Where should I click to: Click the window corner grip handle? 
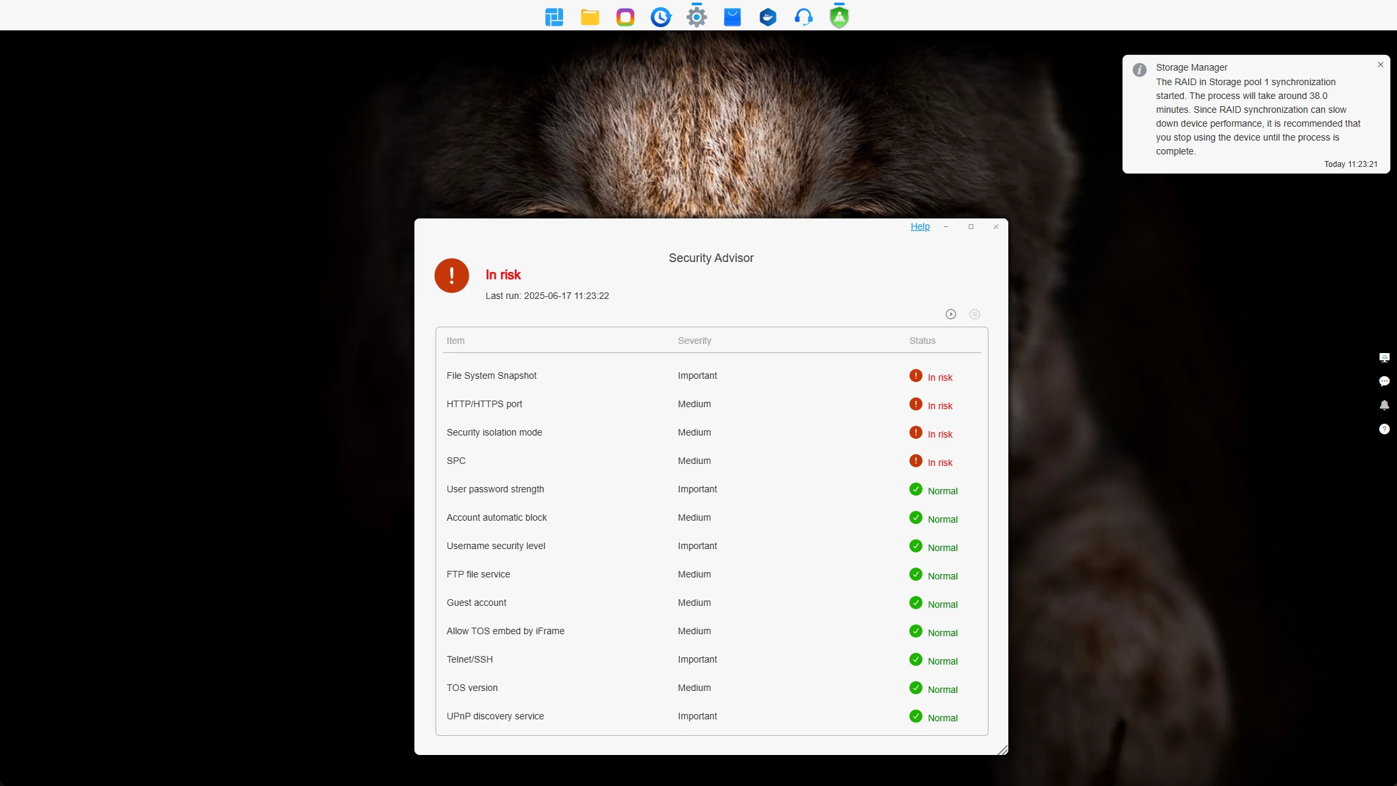pyautogui.click(x=1002, y=749)
